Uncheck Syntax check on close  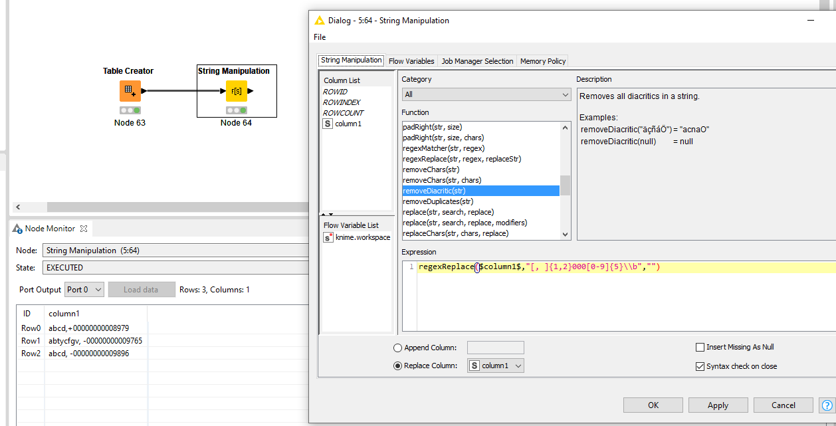700,366
